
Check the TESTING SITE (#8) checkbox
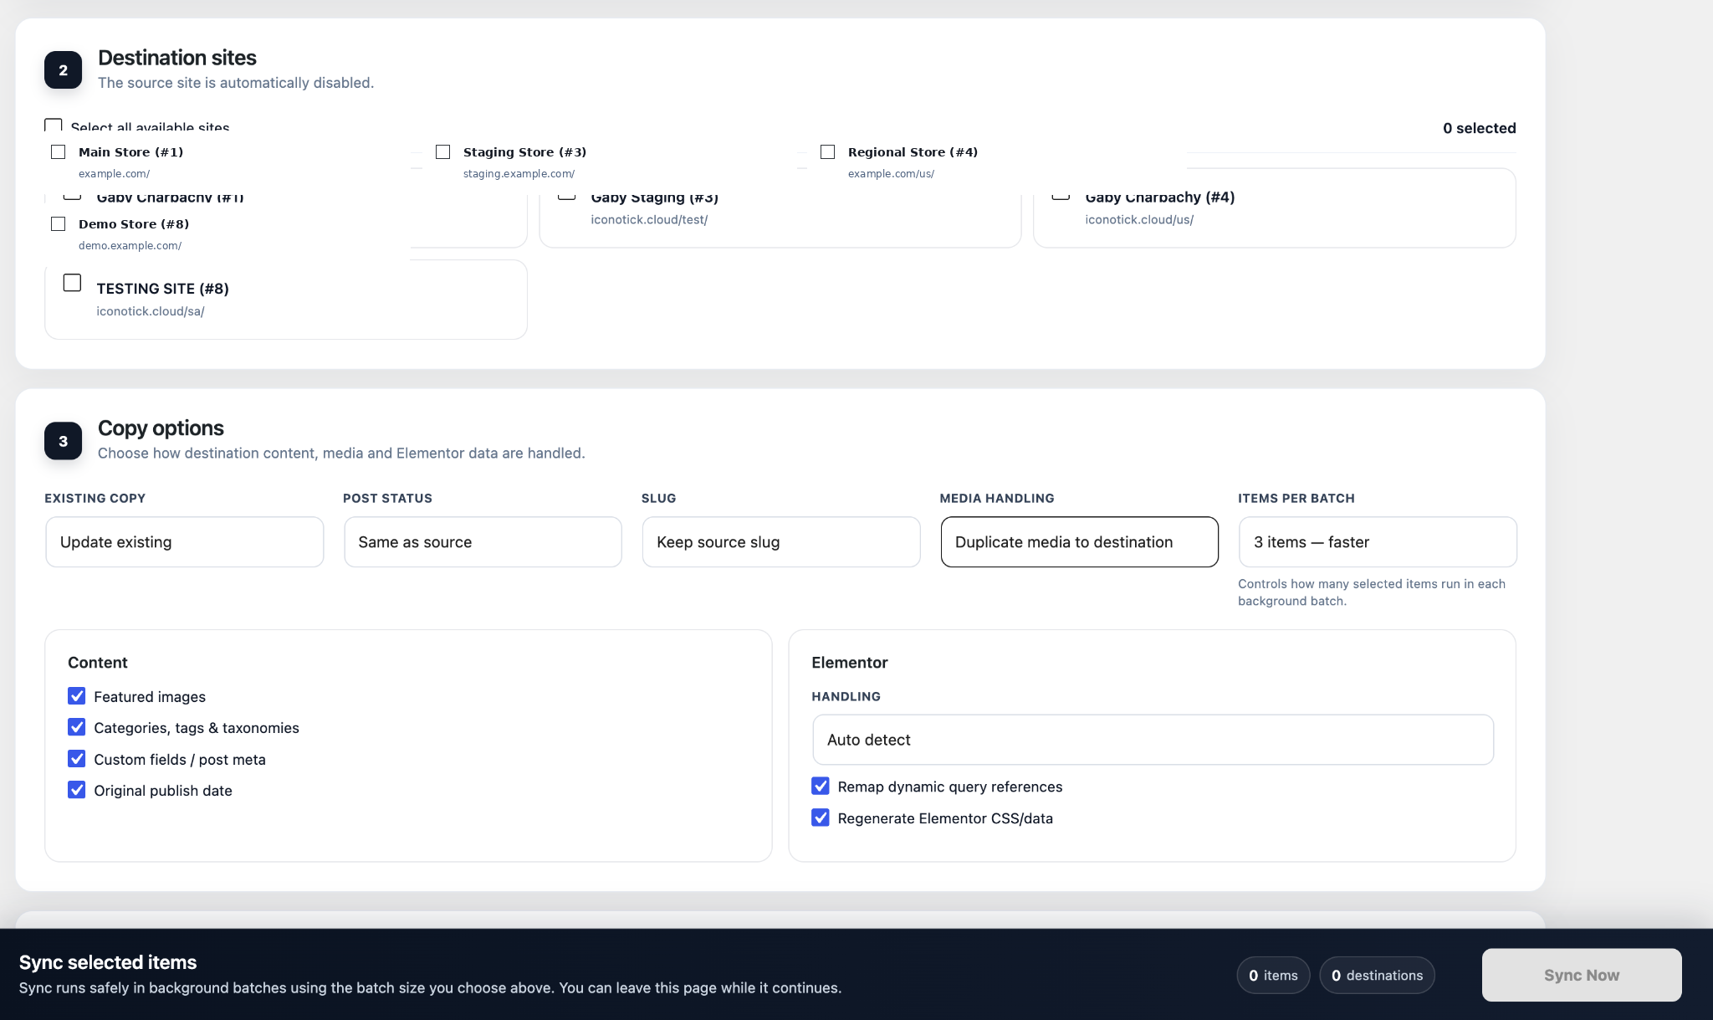(72, 283)
